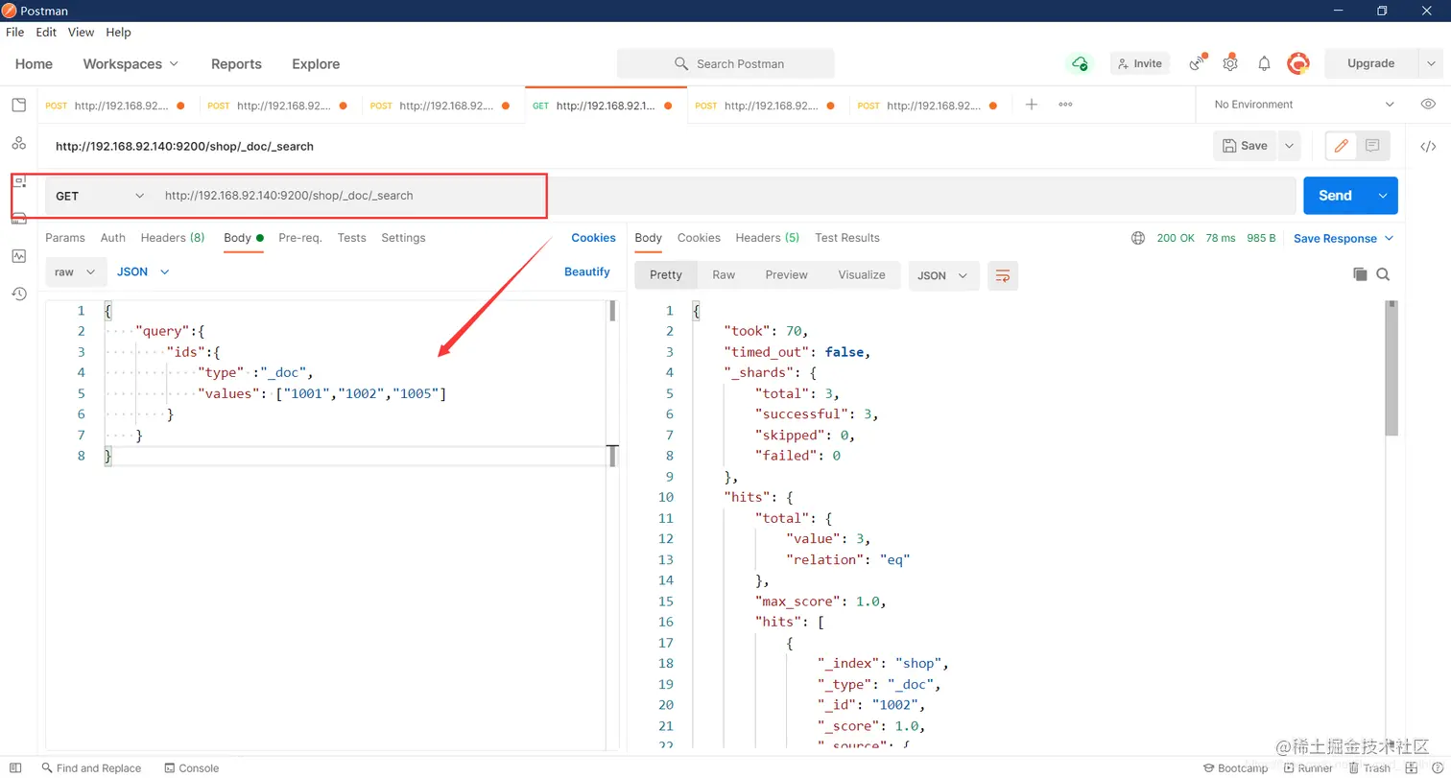Screen dimensions: 1451x778
Task: Switch to the Pre-req. tab
Action: 300,237
